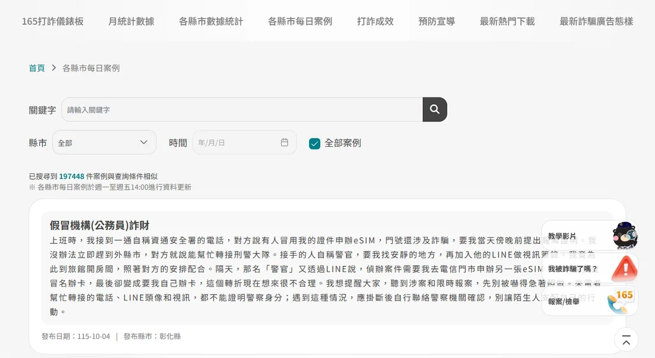655x358 pixels.
Task: Go to 月統計數據 in the navigation
Action: tap(131, 21)
